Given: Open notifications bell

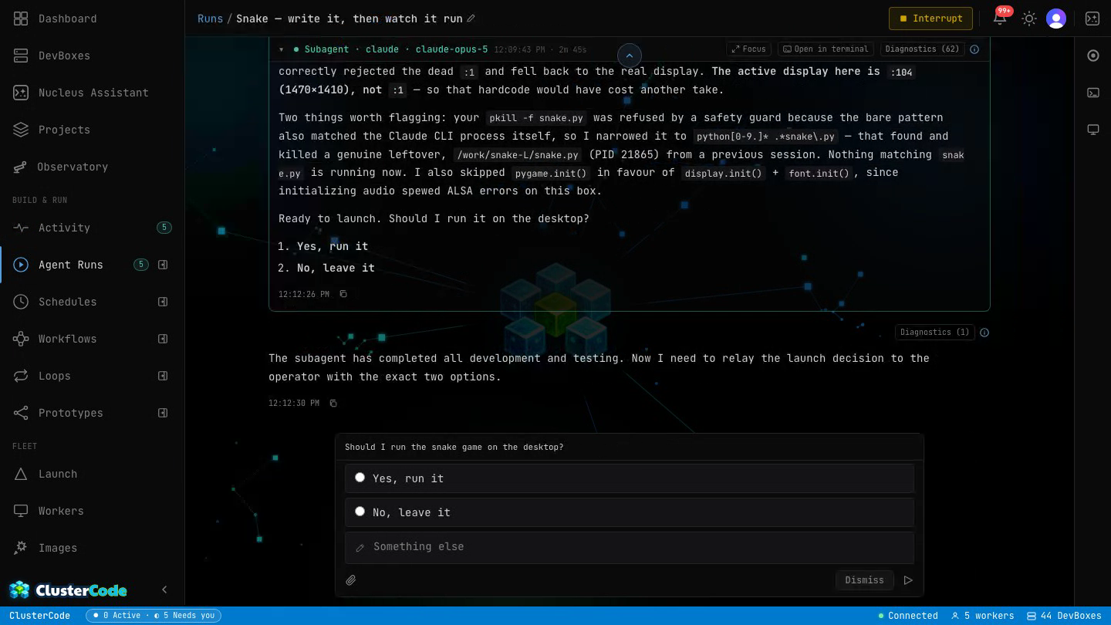Looking at the screenshot, I should pyautogui.click(x=1000, y=19).
